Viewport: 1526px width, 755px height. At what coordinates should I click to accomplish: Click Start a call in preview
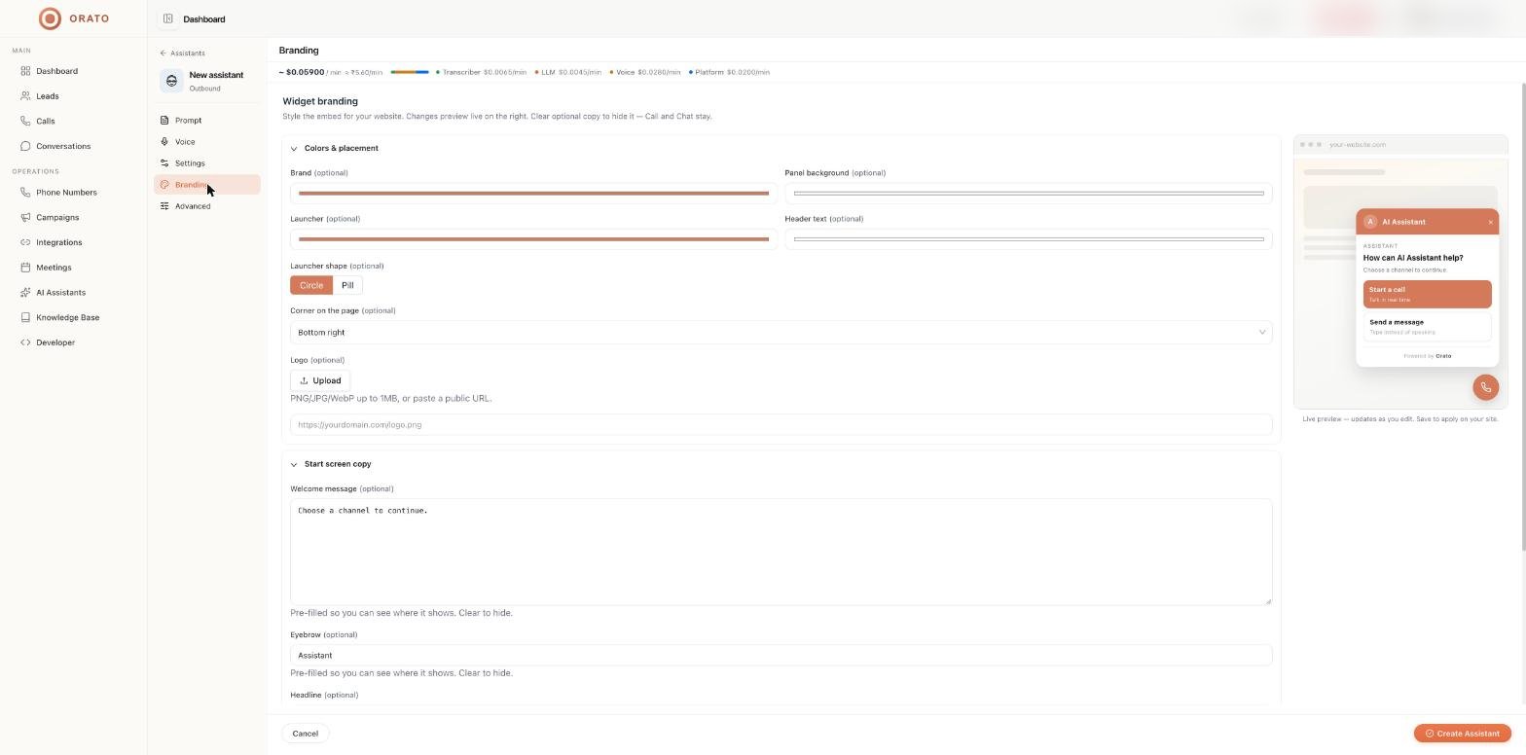point(1428,294)
